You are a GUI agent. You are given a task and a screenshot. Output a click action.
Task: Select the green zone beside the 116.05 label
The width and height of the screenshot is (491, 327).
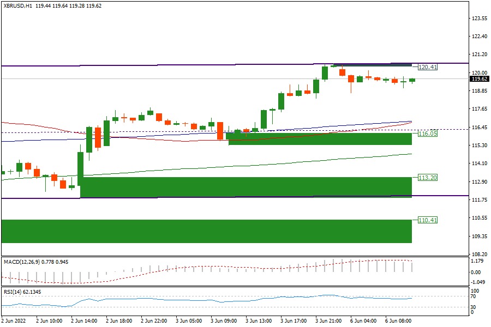click(320, 139)
